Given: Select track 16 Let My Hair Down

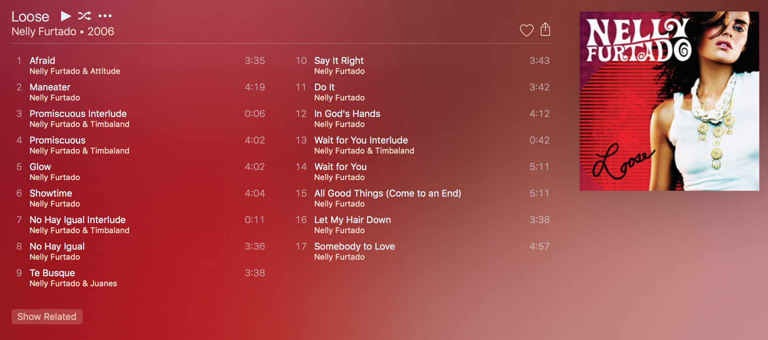Looking at the screenshot, I should point(422,225).
